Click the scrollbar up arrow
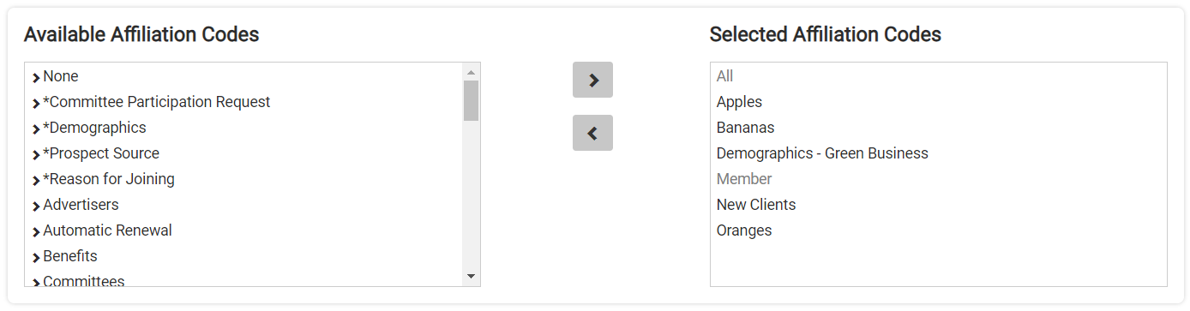 (471, 72)
